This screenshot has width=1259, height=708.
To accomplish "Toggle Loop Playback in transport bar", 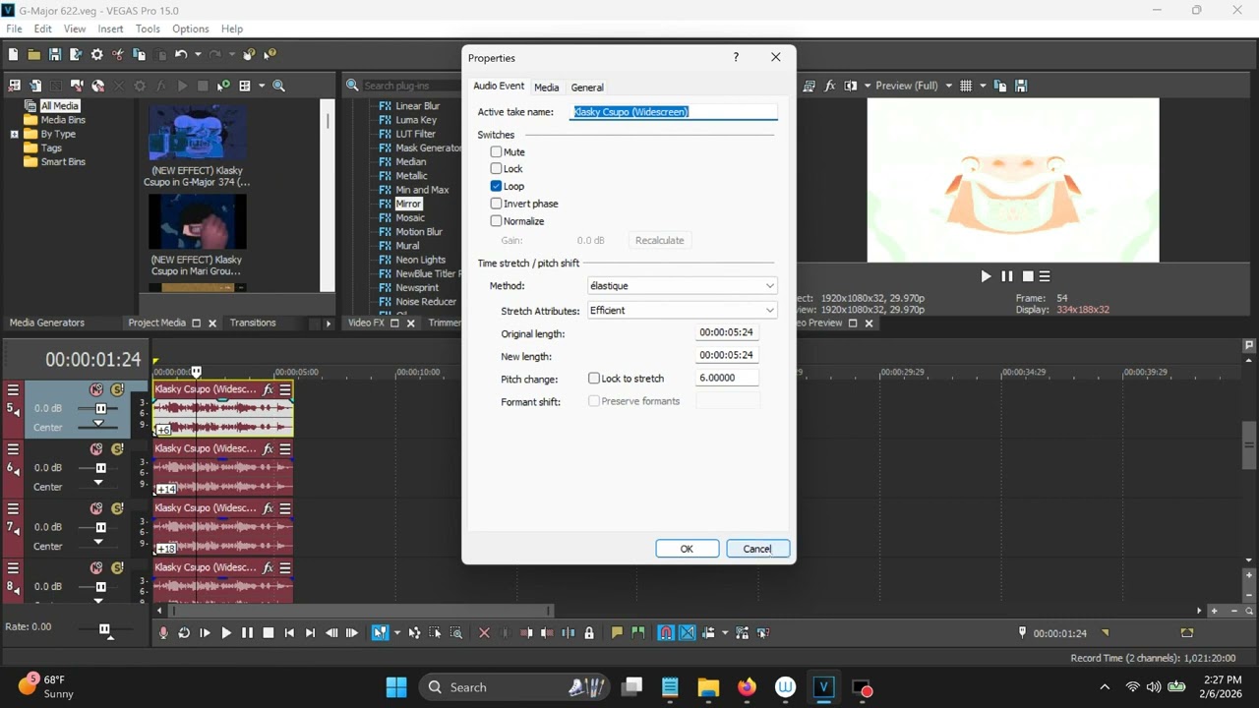I will pyautogui.click(x=184, y=633).
